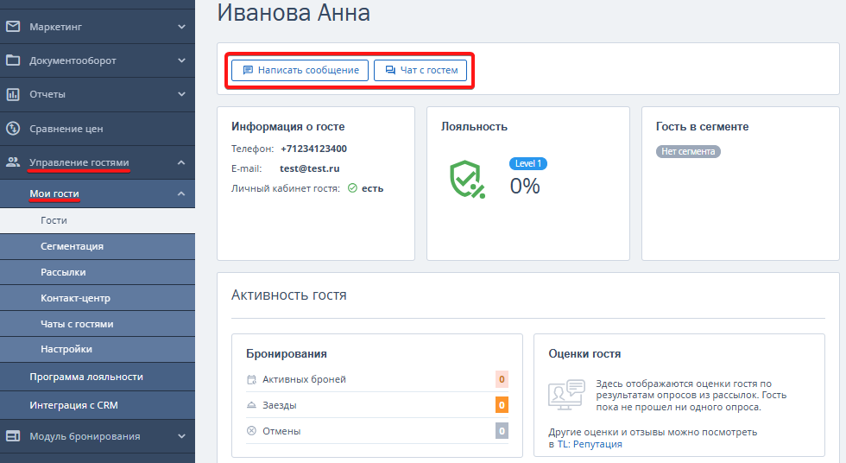This screenshot has height=463, width=846.
Task: Click the Level 1 loyalty badge
Action: click(527, 163)
